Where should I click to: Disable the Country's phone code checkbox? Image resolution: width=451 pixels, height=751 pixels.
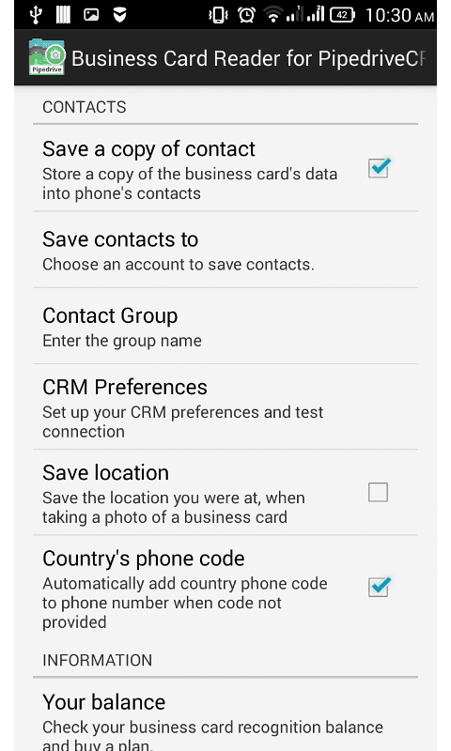pyautogui.click(x=379, y=587)
